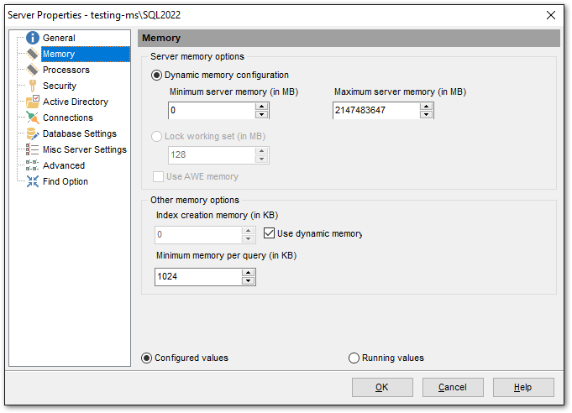
Task: Click the Find Option icon
Action: [x=33, y=181]
